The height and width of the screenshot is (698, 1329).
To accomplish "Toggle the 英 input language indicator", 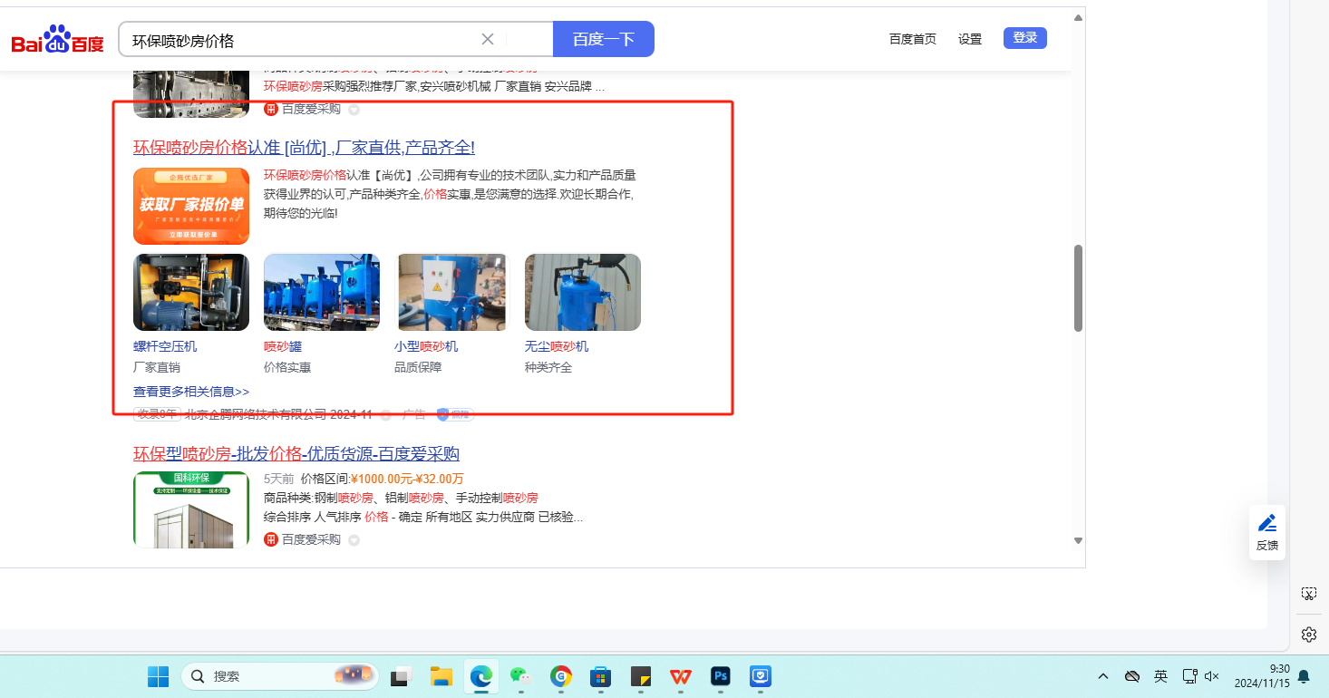I will 1160,676.
